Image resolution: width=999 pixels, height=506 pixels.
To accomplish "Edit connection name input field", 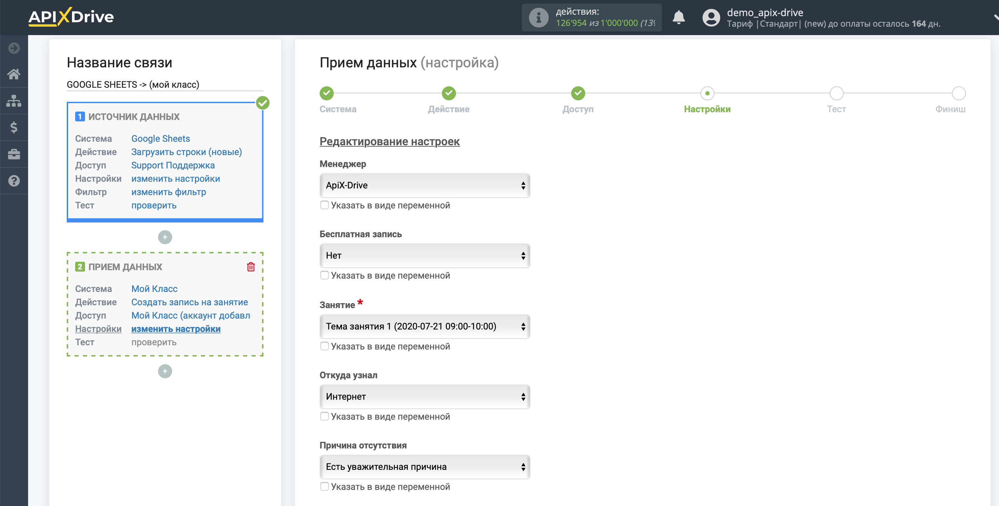I will (165, 85).
